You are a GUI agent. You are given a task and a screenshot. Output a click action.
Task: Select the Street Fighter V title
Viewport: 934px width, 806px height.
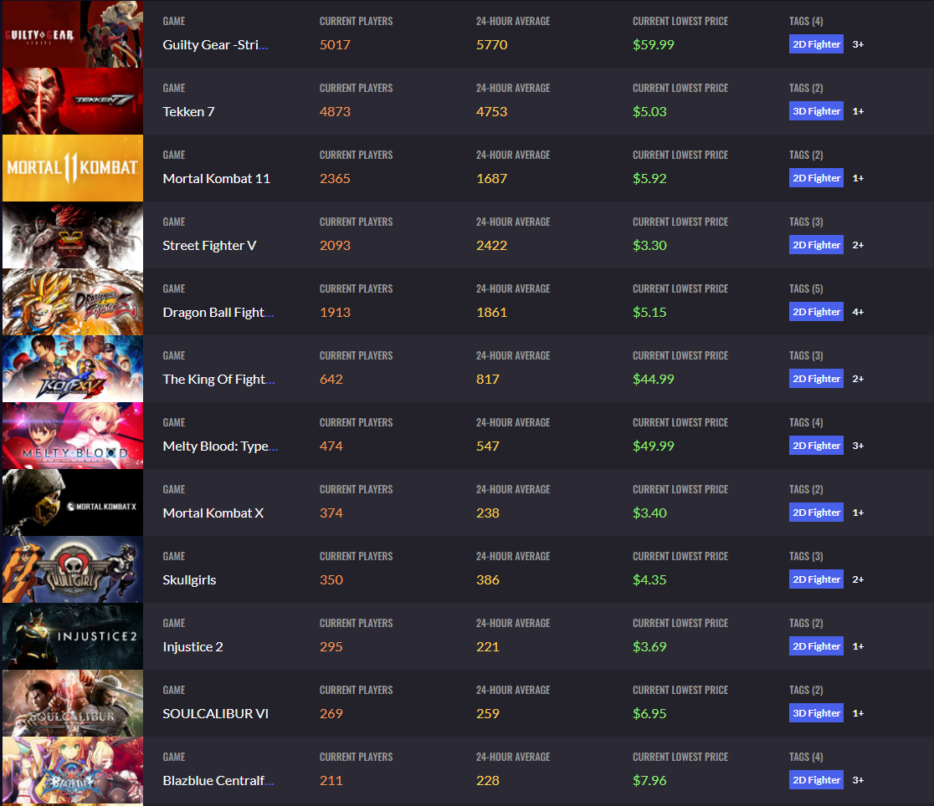point(210,245)
